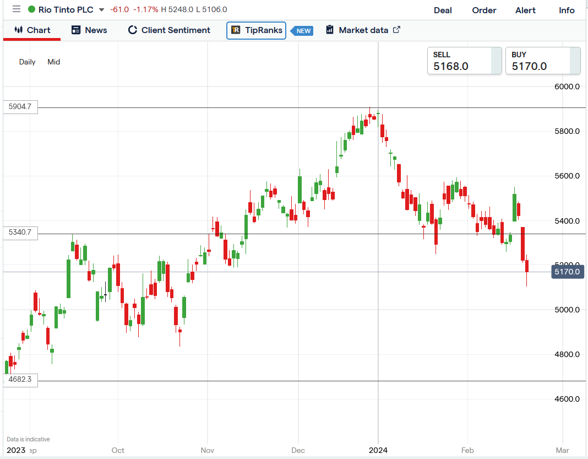This screenshot has width=588, height=459.
Task: Change the Daily chart interval
Action: (28, 62)
